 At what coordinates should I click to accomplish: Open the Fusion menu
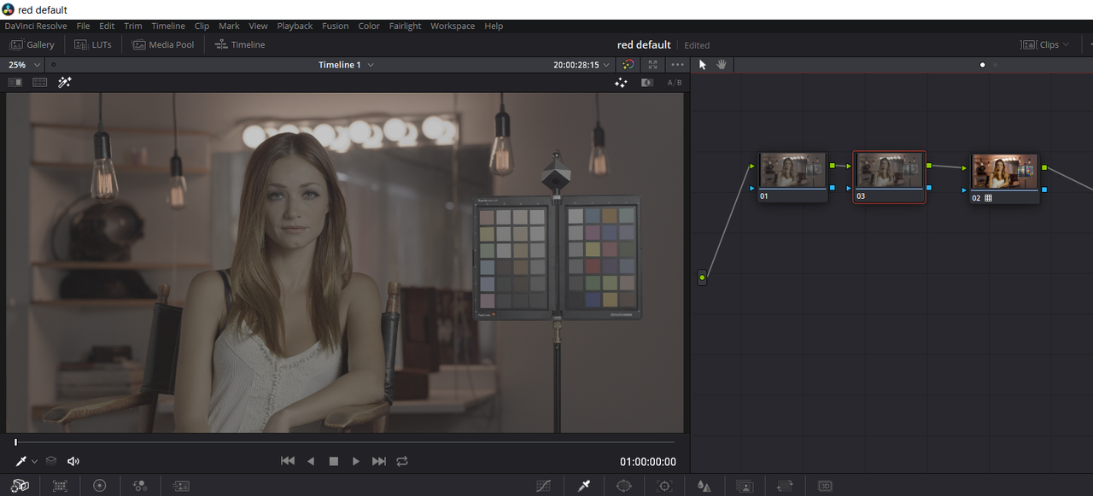(x=336, y=26)
